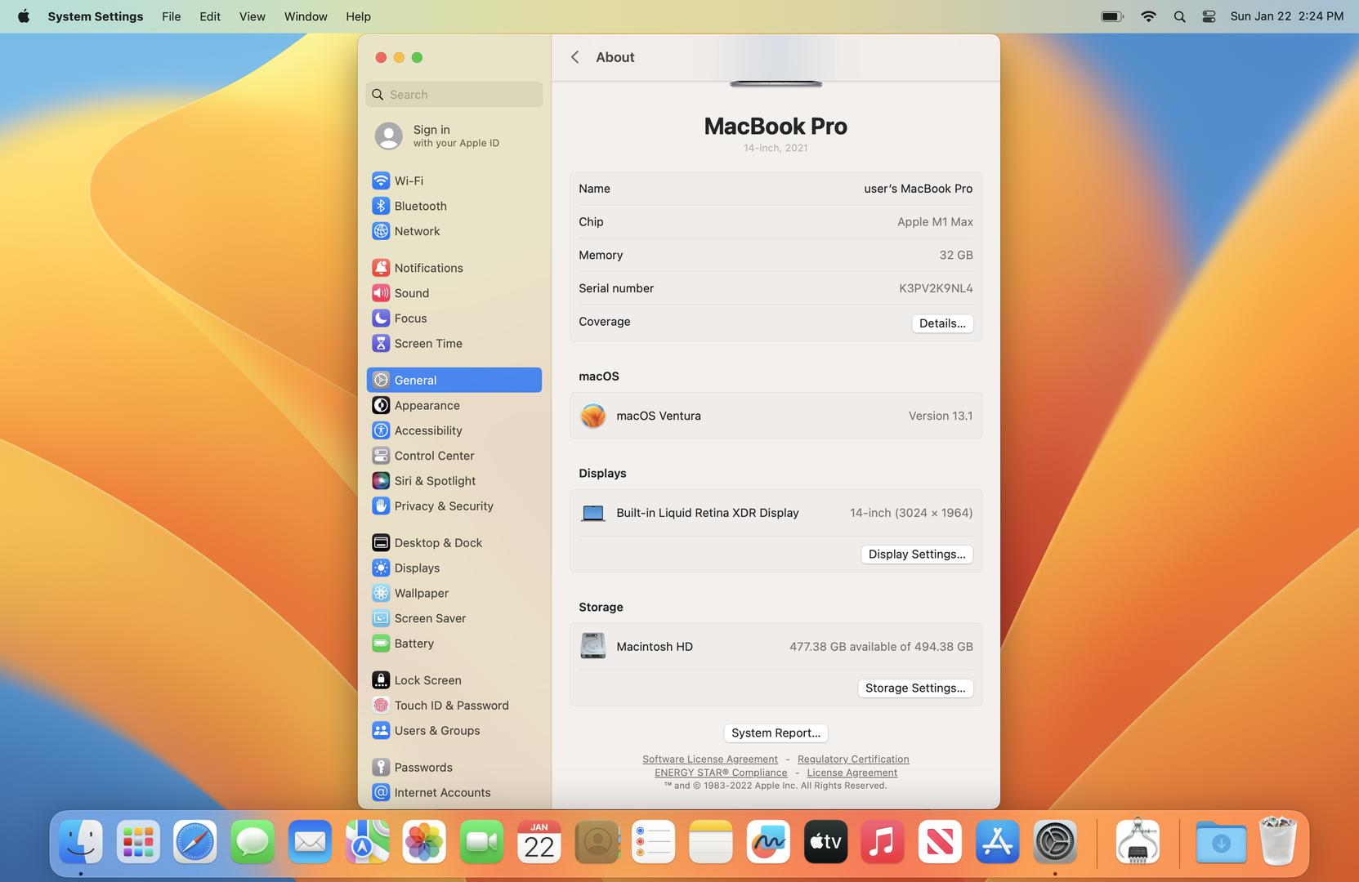This screenshot has width=1359, height=882.
Task: Launch Safari from the Dock
Action: click(195, 842)
